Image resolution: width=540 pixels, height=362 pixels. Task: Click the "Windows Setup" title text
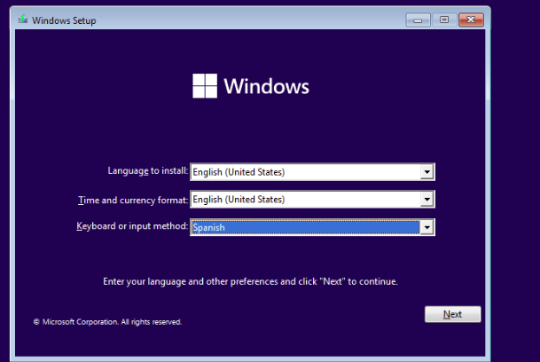(64, 20)
